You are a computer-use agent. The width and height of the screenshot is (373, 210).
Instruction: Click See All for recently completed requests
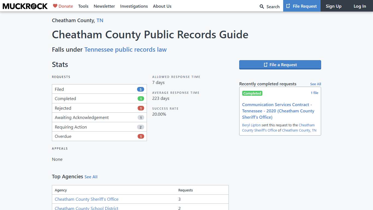(x=315, y=84)
